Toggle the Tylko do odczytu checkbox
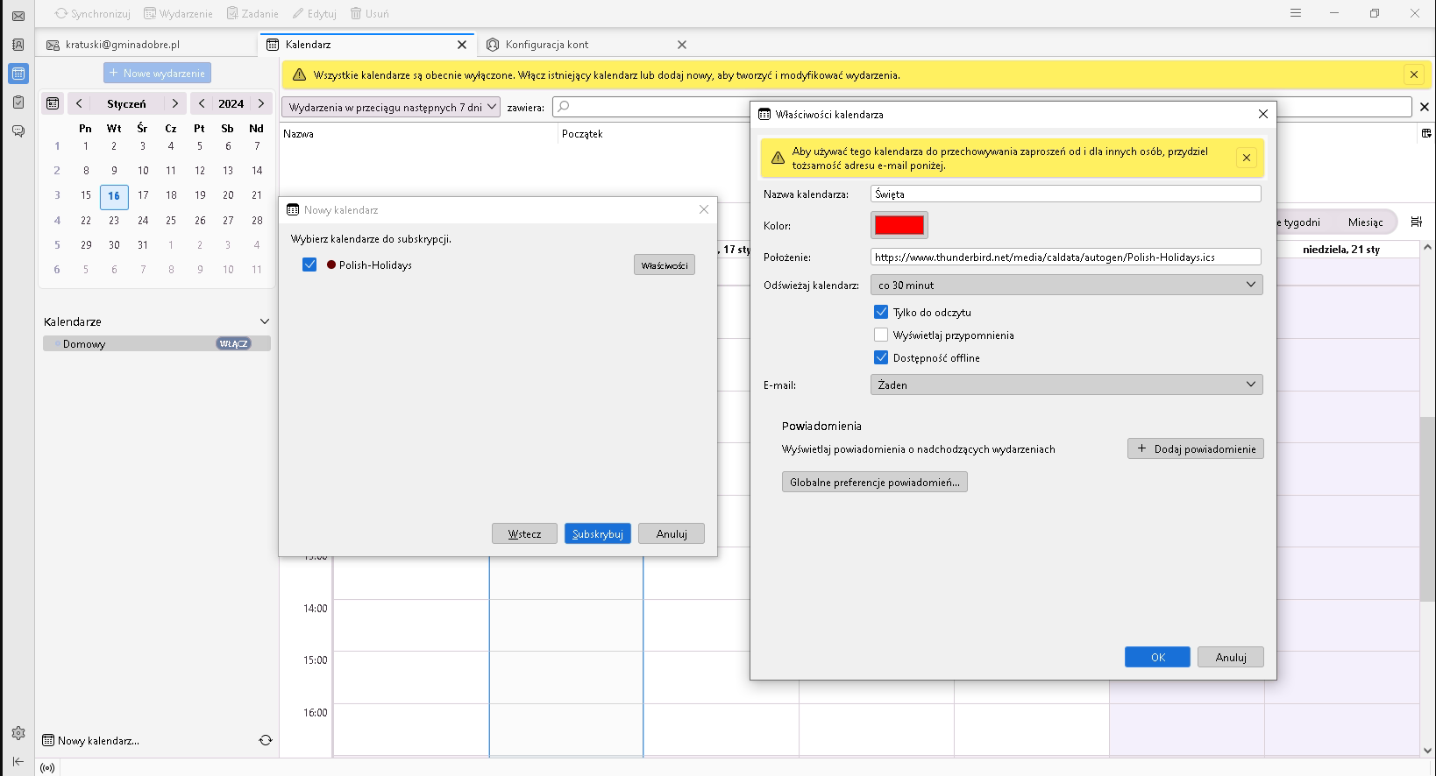The image size is (1436, 776). [x=881, y=312]
